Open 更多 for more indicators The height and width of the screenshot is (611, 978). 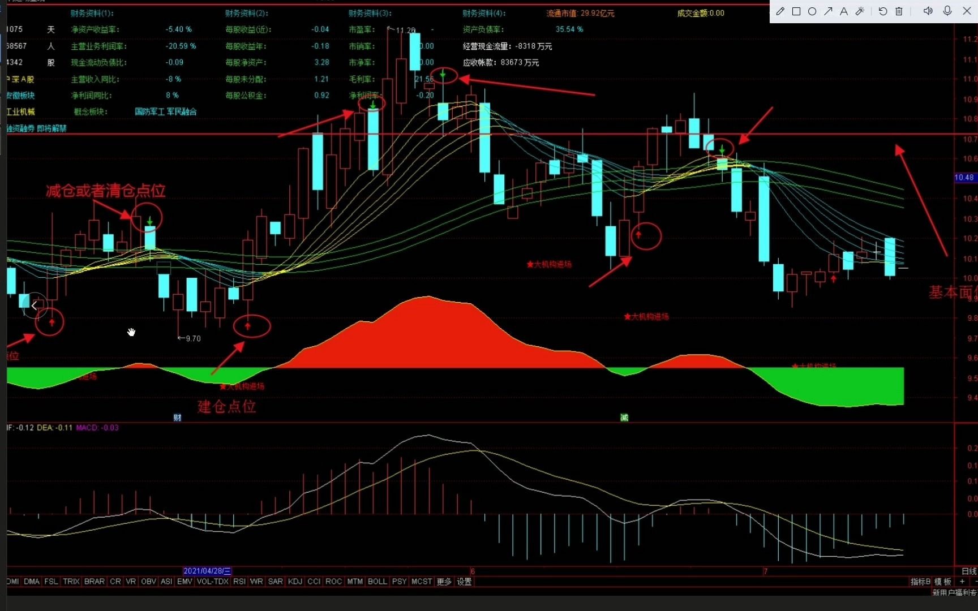coord(444,581)
